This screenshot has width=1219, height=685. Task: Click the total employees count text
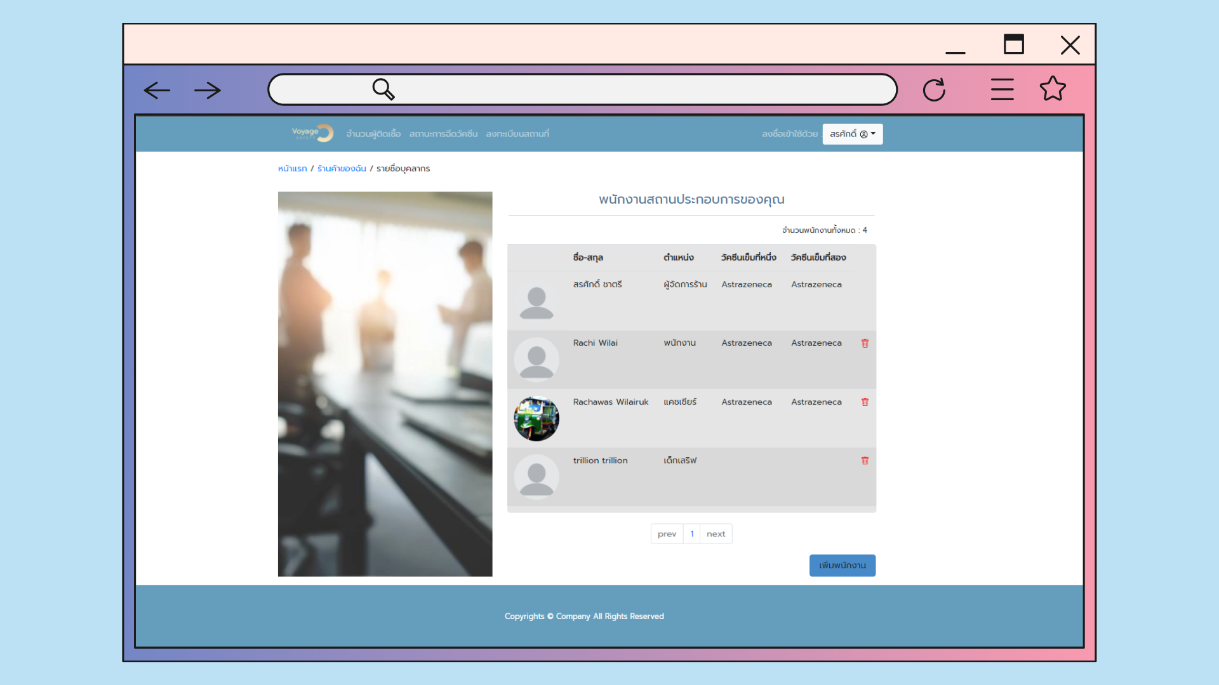tap(825, 230)
